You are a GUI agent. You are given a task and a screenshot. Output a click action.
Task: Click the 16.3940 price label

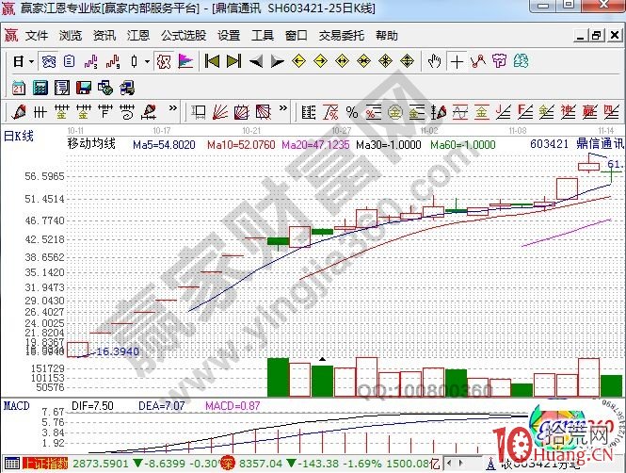[x=118, y=351]
